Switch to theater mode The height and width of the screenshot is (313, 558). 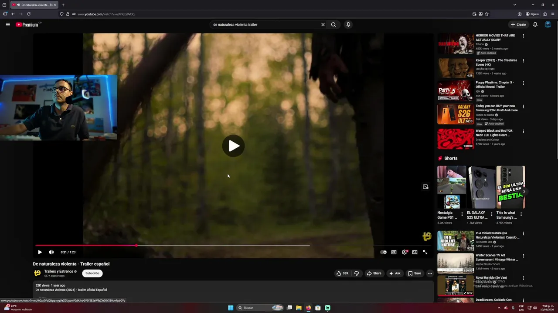click(415, 252)
